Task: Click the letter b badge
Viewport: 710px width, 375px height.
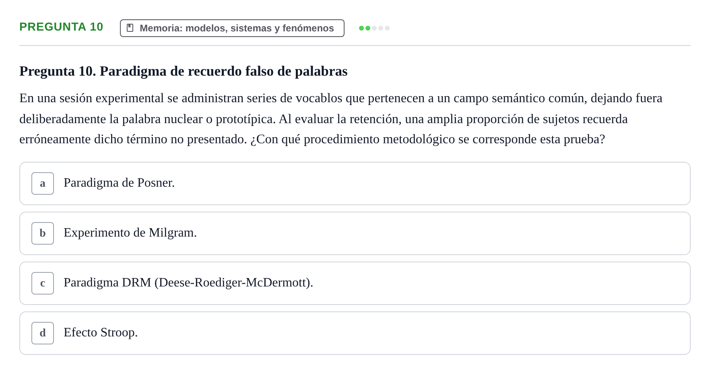Action: pyautogui.click(x=43, y=233)
